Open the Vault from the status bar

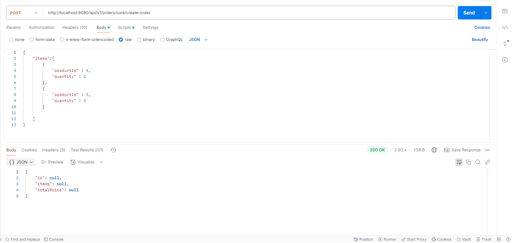pos(464,239)
